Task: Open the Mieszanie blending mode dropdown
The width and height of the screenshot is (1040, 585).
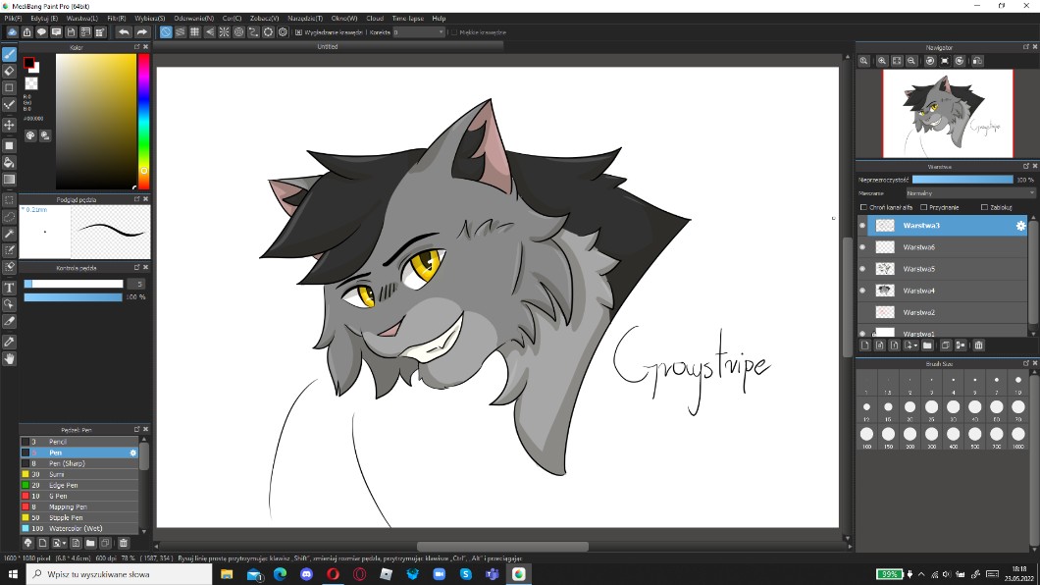Action: 969,193
